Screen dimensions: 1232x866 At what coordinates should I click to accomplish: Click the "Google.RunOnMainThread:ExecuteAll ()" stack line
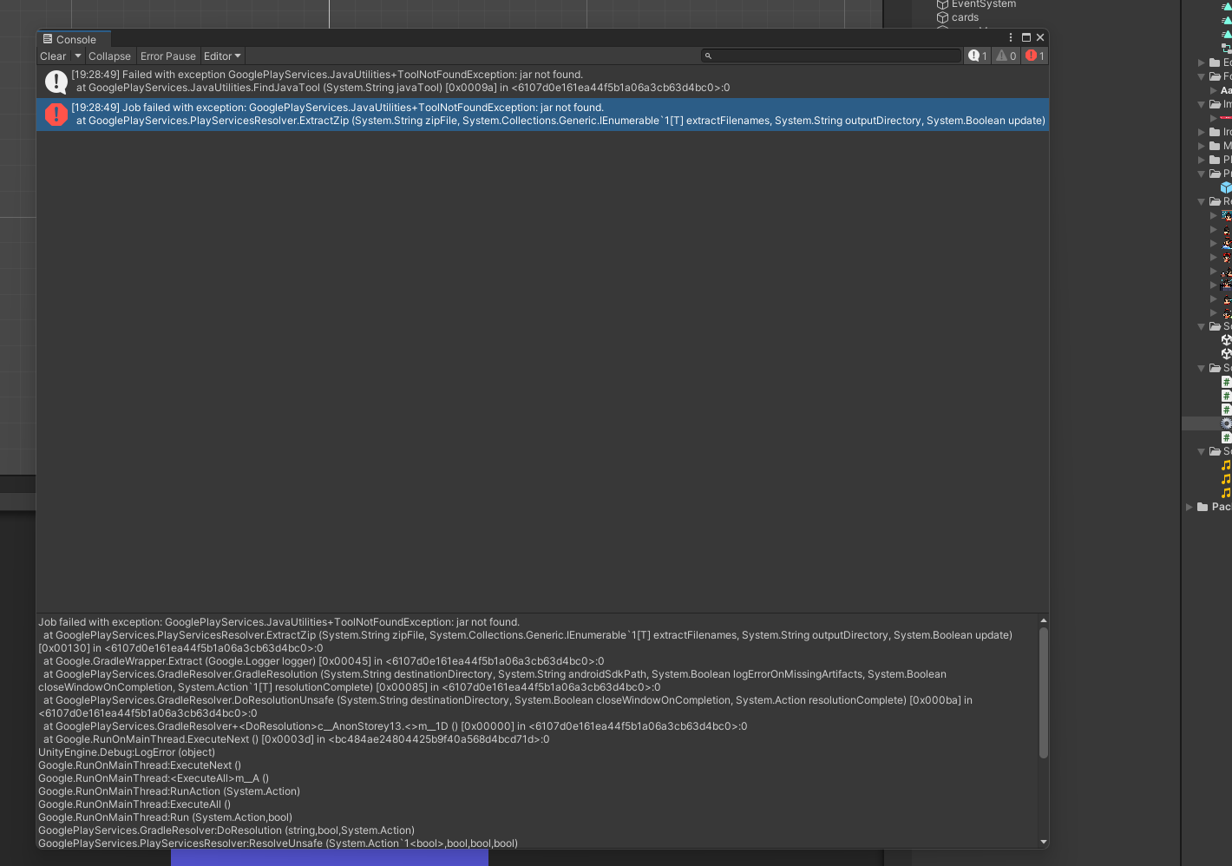point(134,804)
